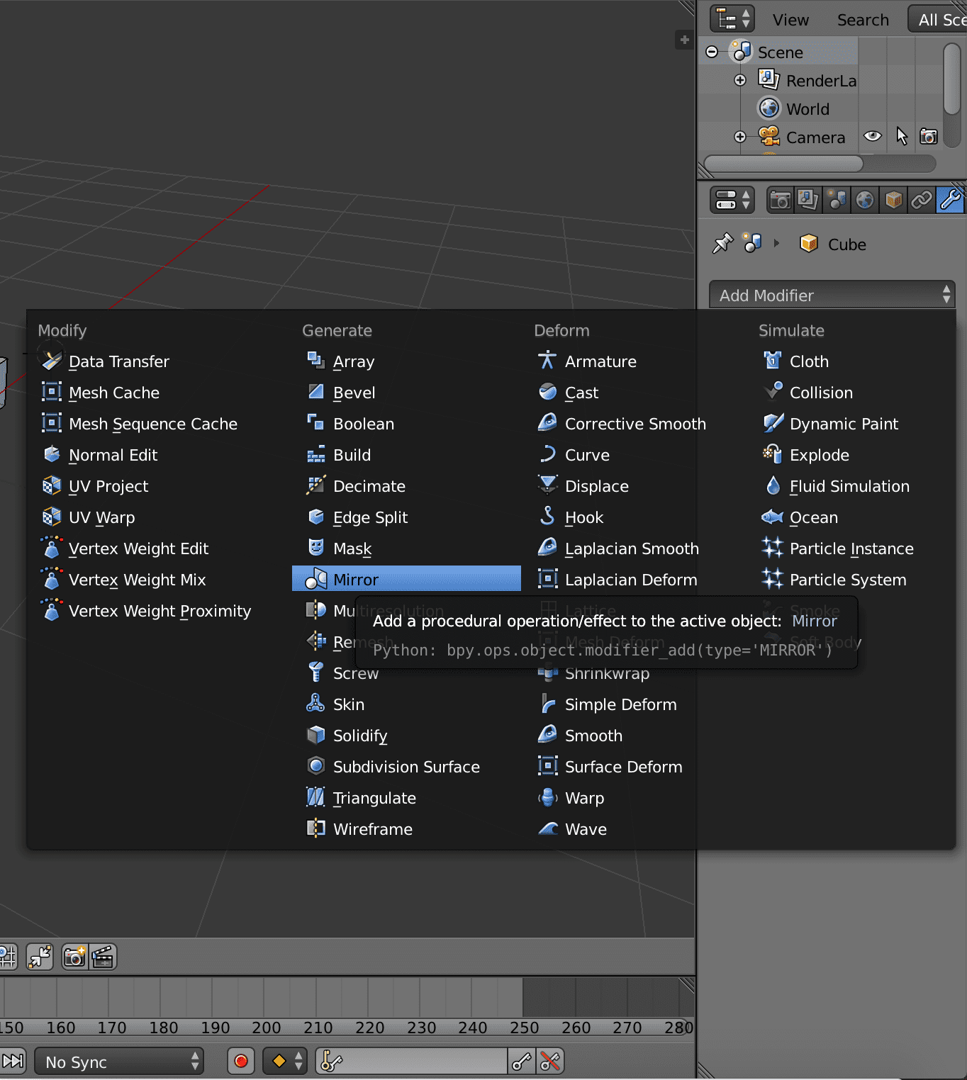
Task: Hide the Camera using its eye icon
Action: point(873,136)
